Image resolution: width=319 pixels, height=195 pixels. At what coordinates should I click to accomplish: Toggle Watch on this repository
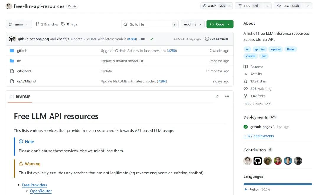pyautogui.click(x=213, y=6)
